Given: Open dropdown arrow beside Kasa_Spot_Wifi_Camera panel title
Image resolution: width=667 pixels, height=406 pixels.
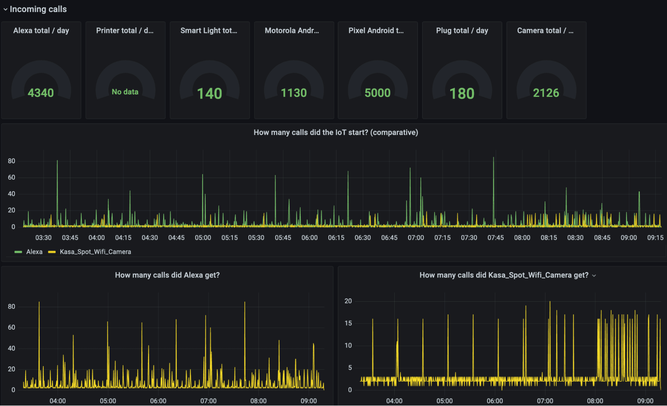Looking at the screenshot, I should 594,276.
